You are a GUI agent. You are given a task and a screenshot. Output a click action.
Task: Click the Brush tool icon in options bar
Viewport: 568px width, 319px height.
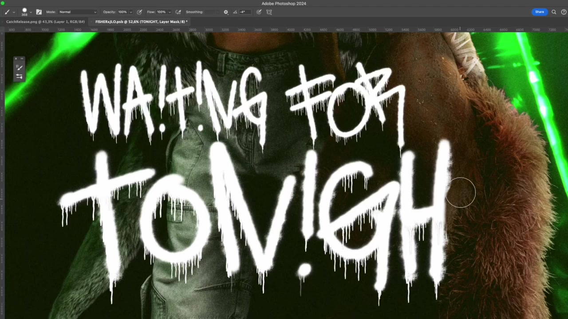point(8,12)
